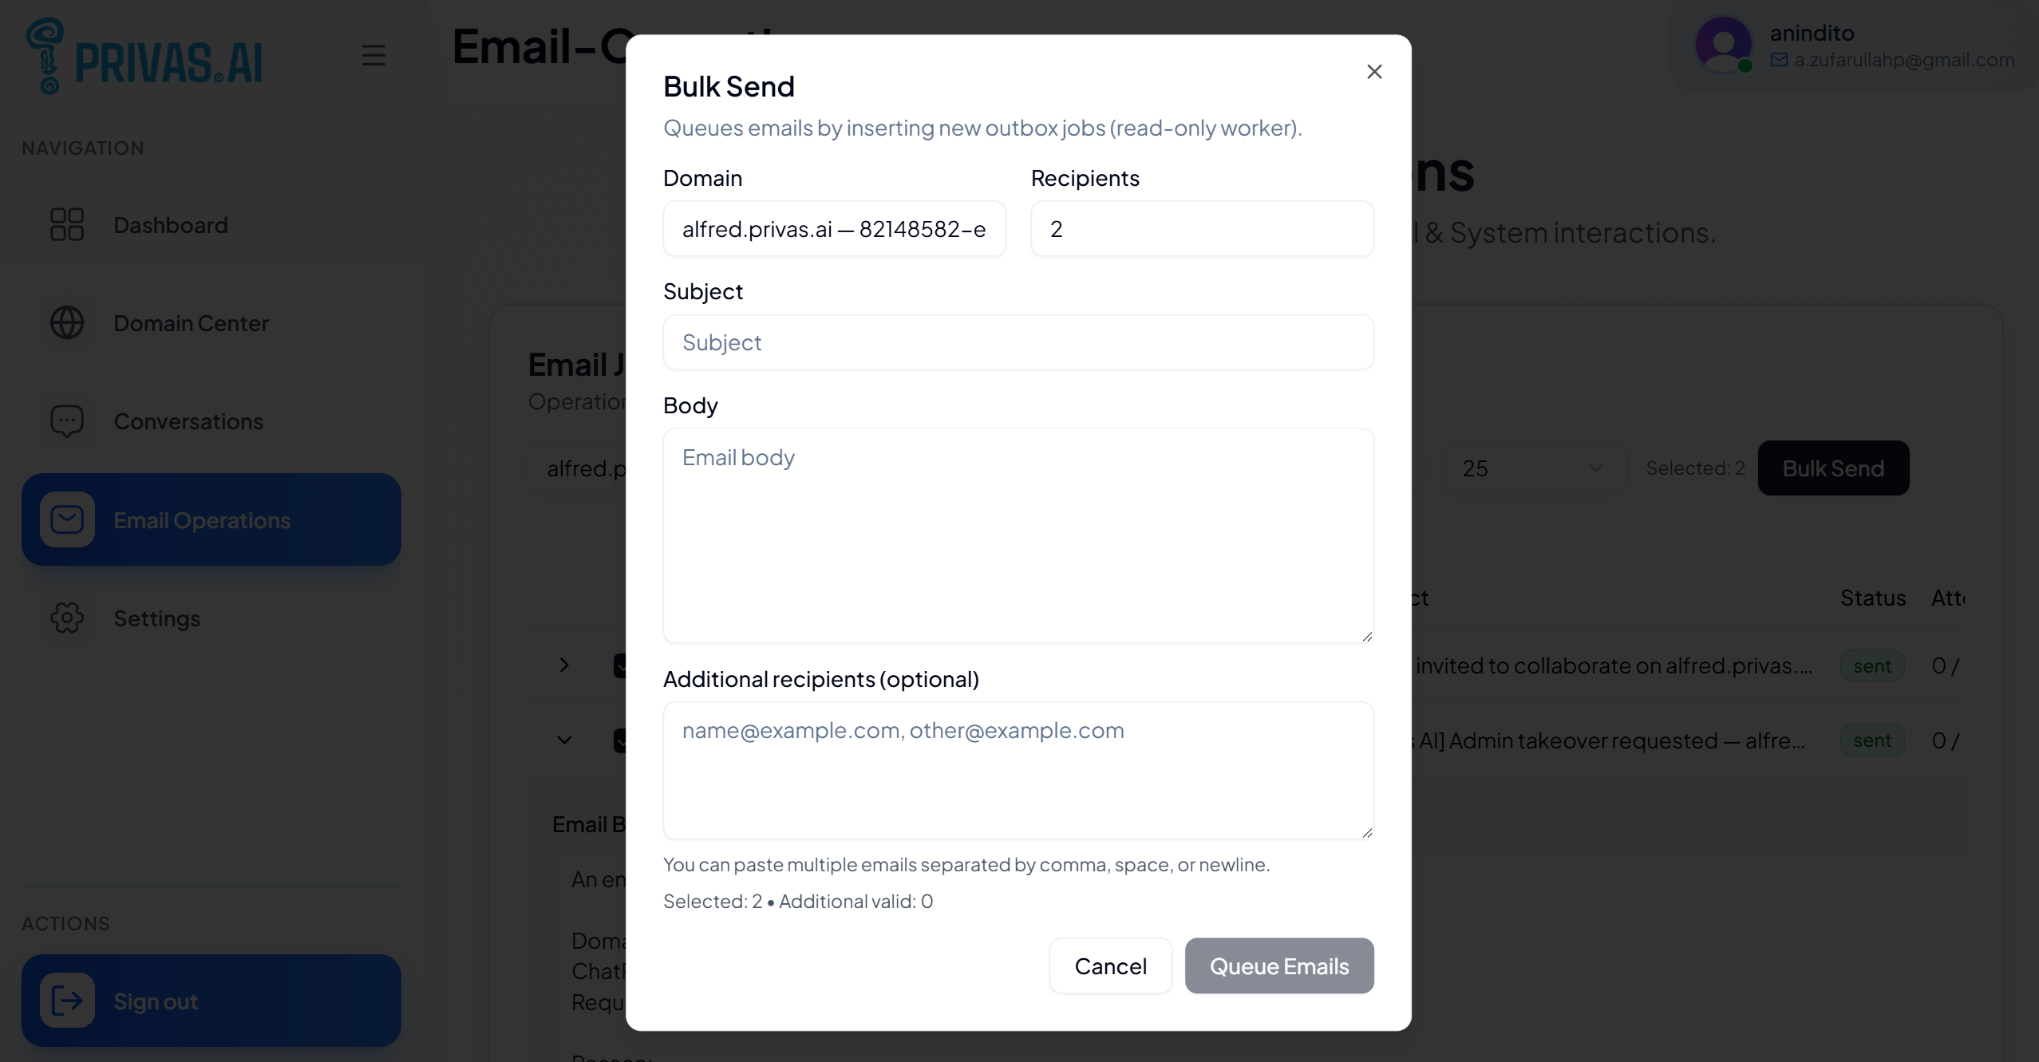This screenshot has height=1062, width=2039.
Task: Collapse the second email job row
Action: point(564,740)
